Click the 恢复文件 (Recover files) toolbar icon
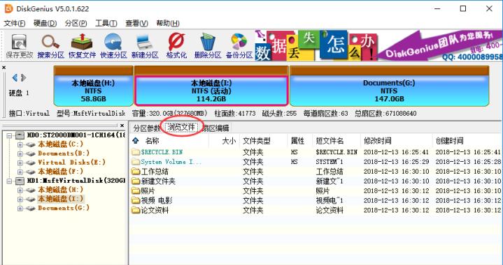The image size is (503, 265). point(82,46)
